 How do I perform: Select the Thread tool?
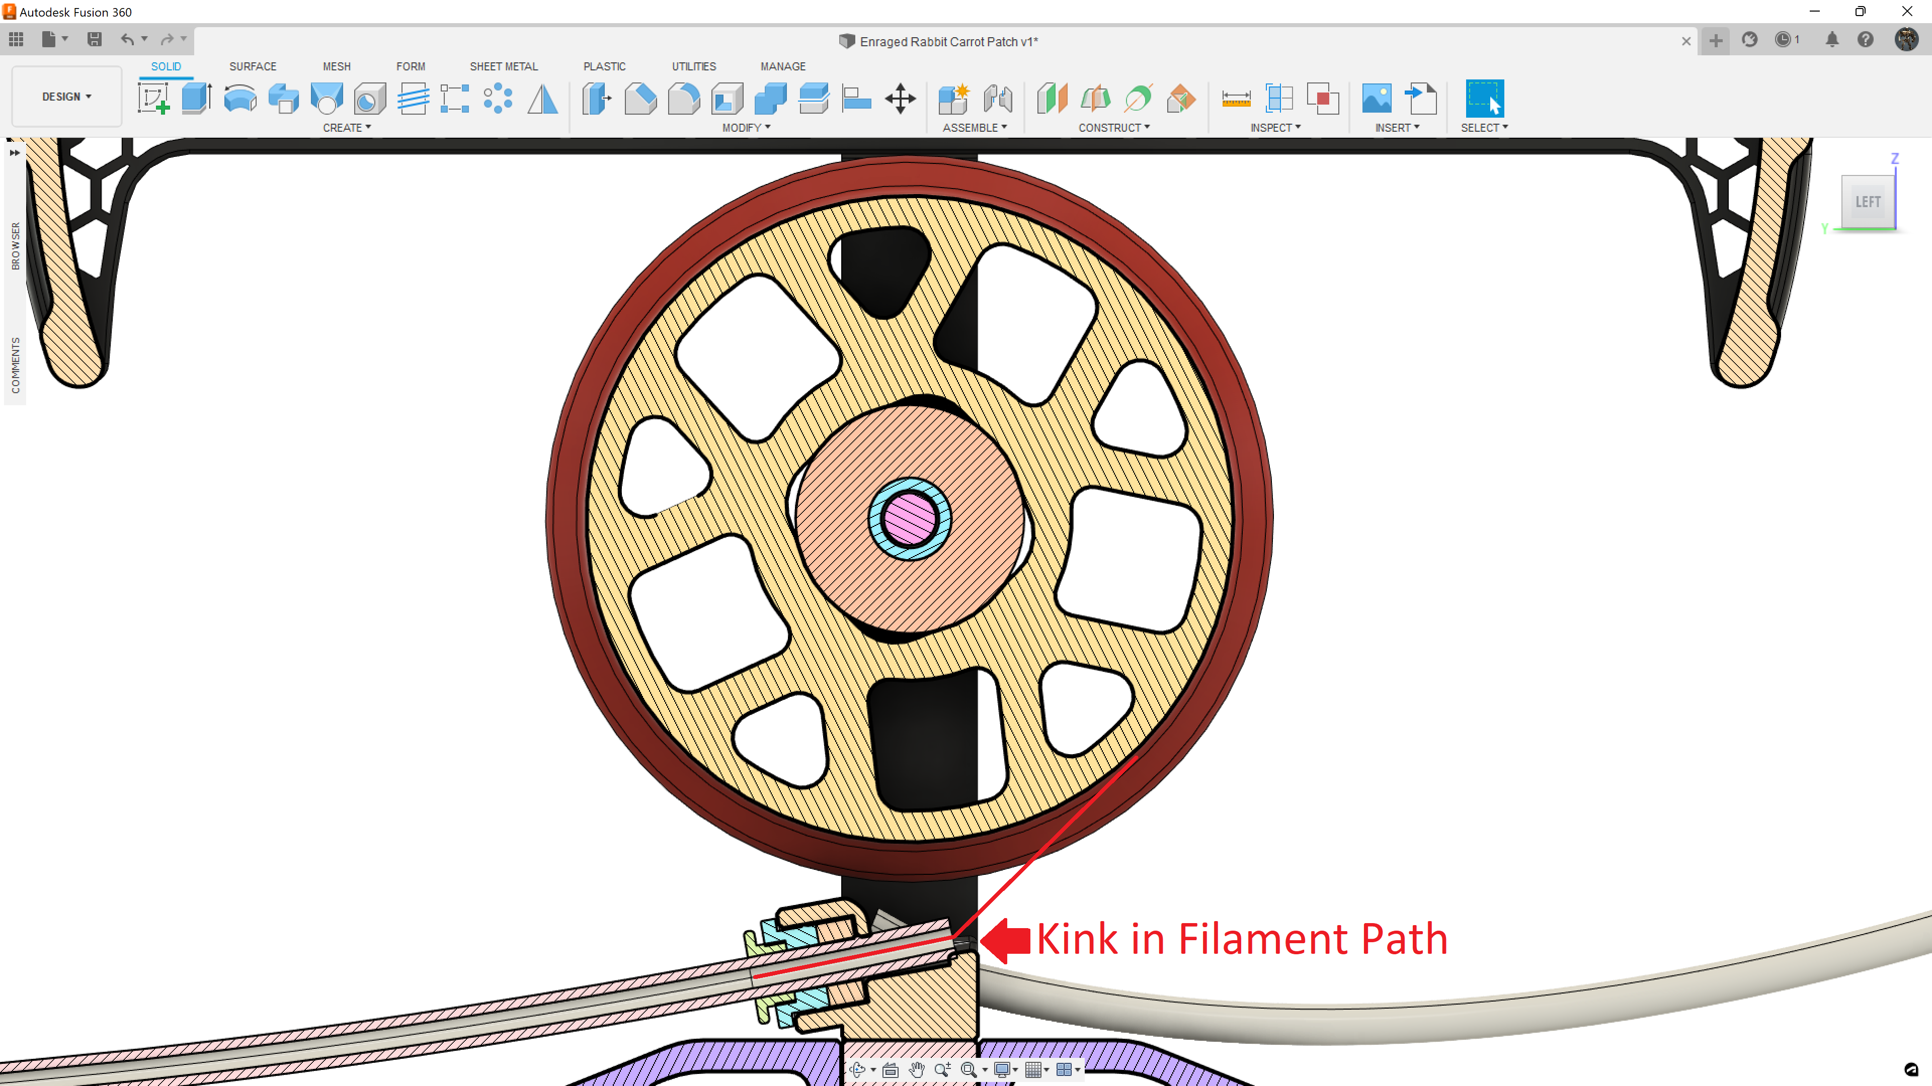[413, 98]
